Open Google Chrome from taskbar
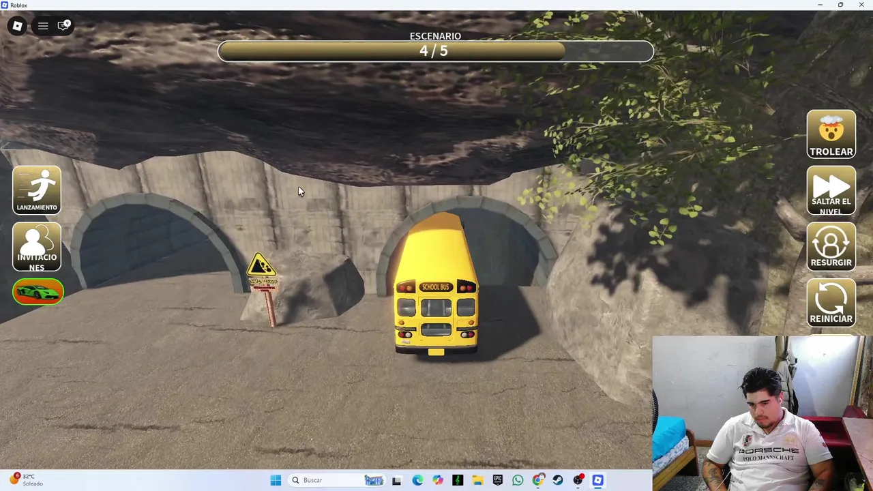Image resolution: width=873 pixels, height=491 pixels. (538, 480)
